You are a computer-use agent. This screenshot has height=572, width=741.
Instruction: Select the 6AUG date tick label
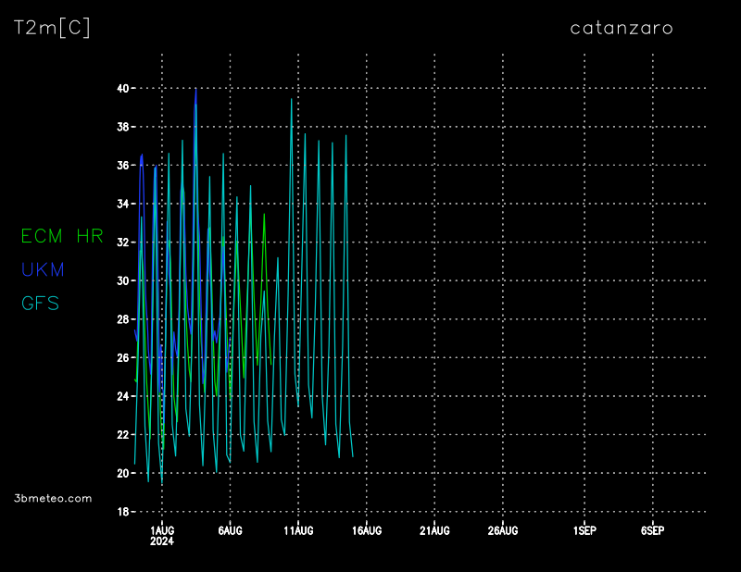coord(230,530)
